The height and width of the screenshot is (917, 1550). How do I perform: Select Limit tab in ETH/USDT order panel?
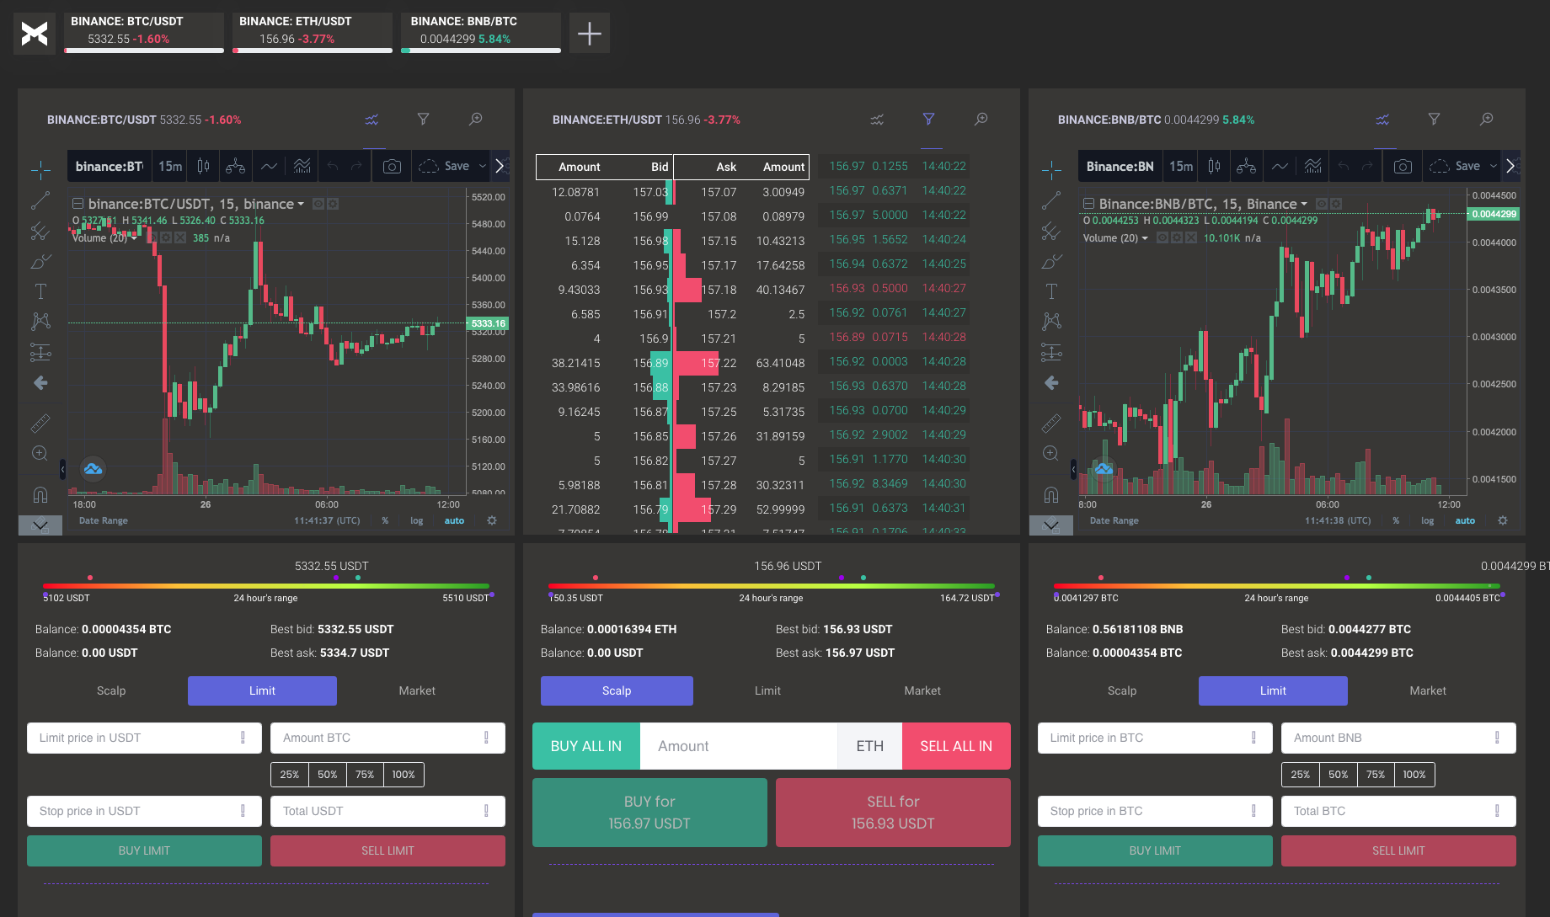tap(767, 690)
